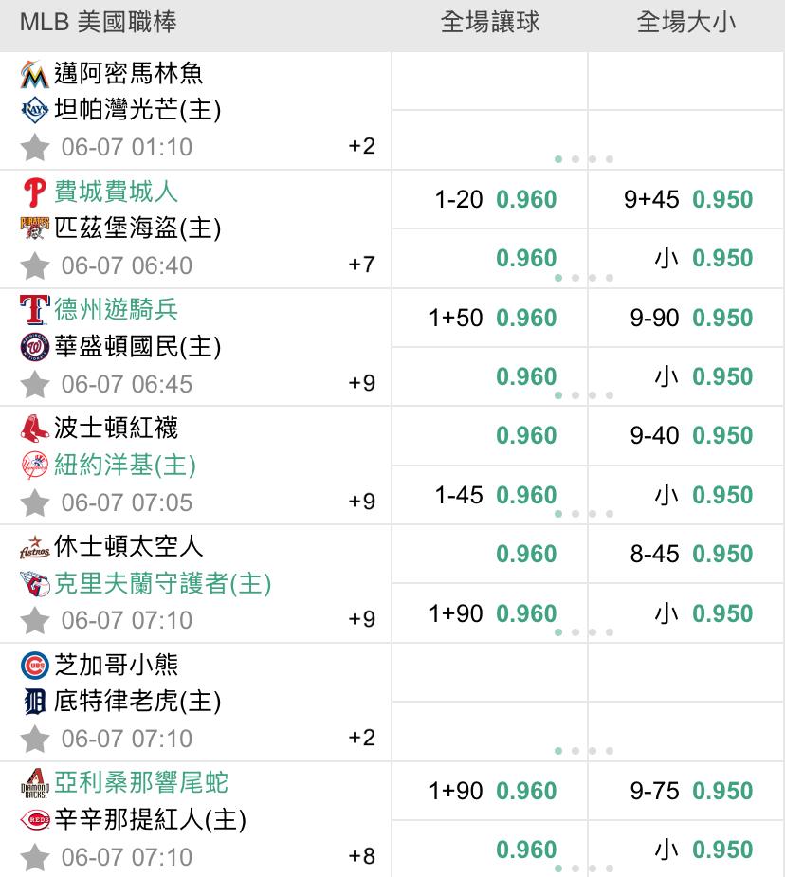Toggle star for 06-07 06:40 Phillies game
785x877 pixels.
pyautogui.click(x=35, y=265)
